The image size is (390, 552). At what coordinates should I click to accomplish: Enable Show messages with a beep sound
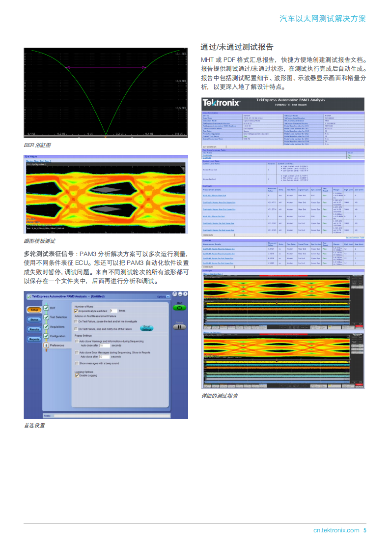(x=77, y=363)
